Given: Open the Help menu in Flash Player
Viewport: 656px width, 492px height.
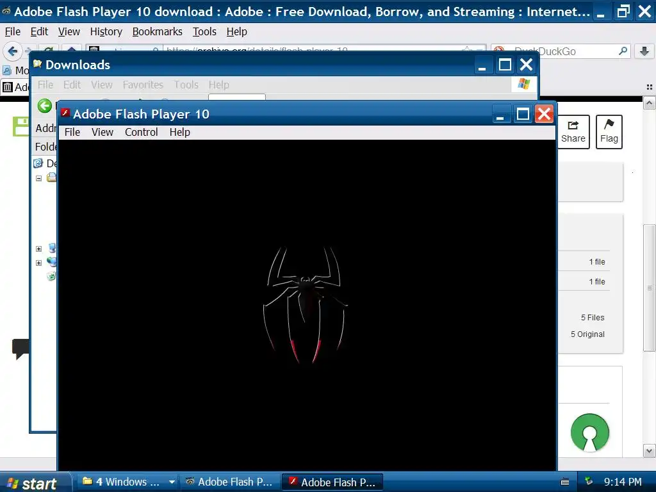Looking at the screenshot, I should 179,132.
